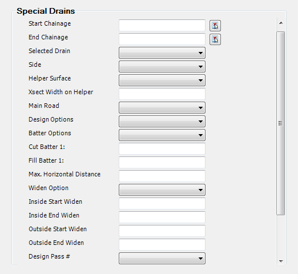The width and height of the screenshot is (298, 274).
Task: Open the Selected Drain dropdown
Action: pos(162,53)
